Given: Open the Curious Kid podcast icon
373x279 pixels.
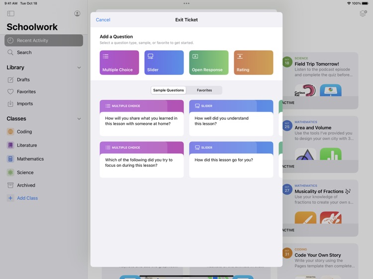Looking at the screenshot, I should pos(305,90).
